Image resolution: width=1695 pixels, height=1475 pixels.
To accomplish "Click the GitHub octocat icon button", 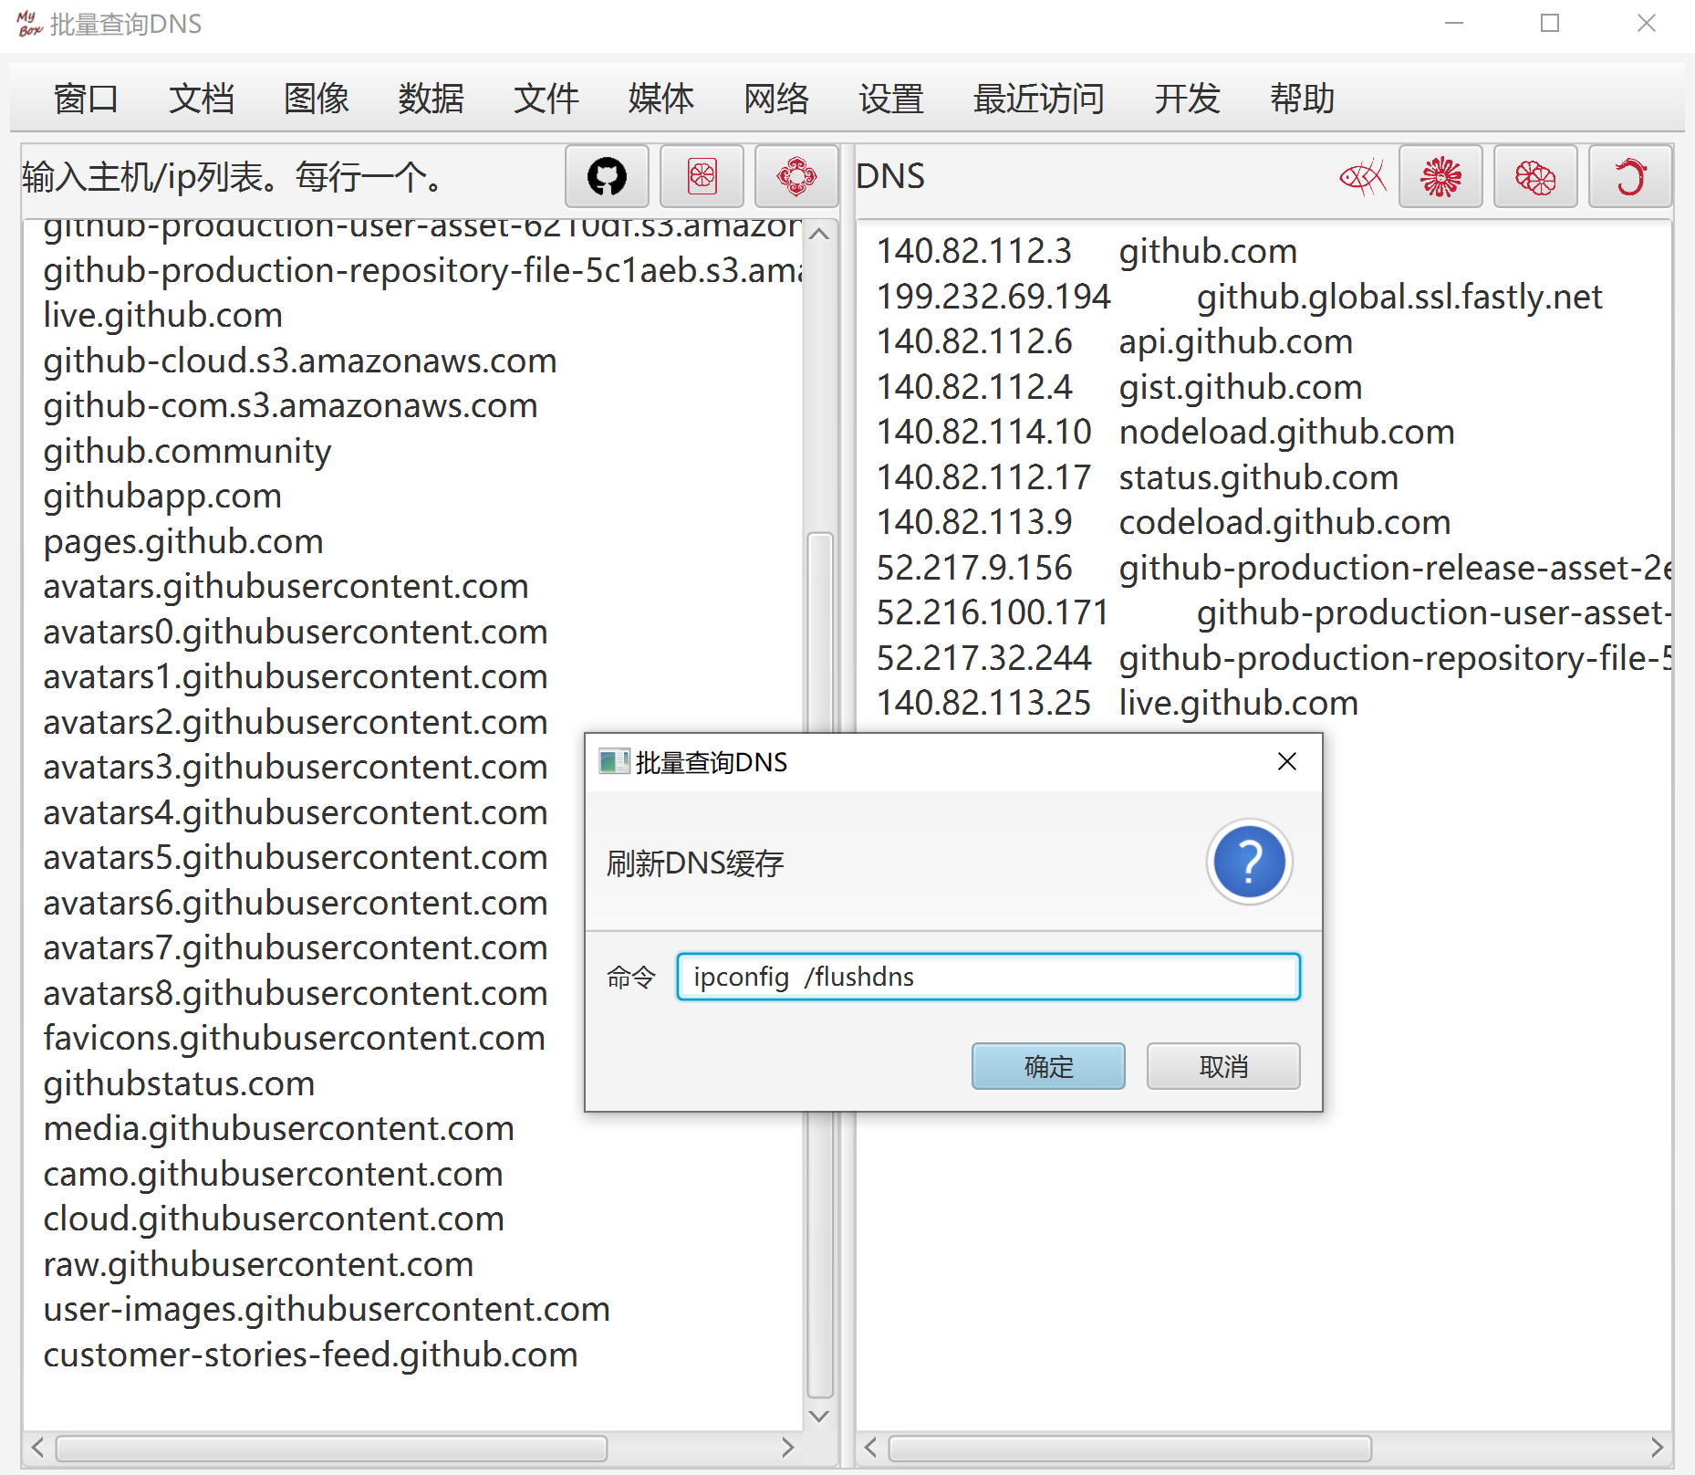I will [607, 176].
